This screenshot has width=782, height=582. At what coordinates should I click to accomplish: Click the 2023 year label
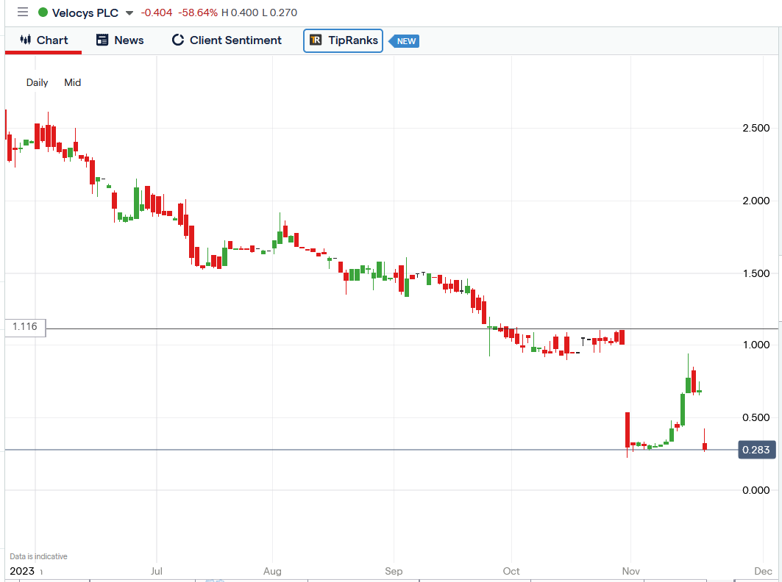click(x=23, y=571)
